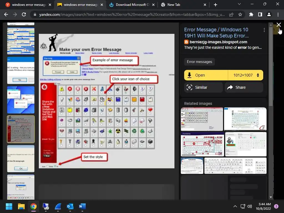This screenshot has height=213, width=284.
Task: Click the side panel scrollbar thumb
Action: 271,66
